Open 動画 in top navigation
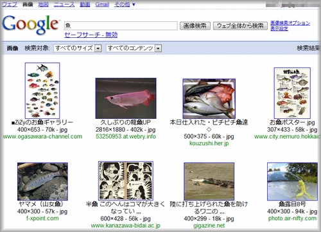 point(85,4)
